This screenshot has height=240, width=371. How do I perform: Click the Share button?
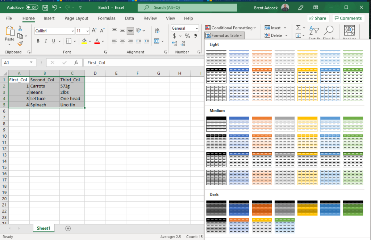pos(318,18)
